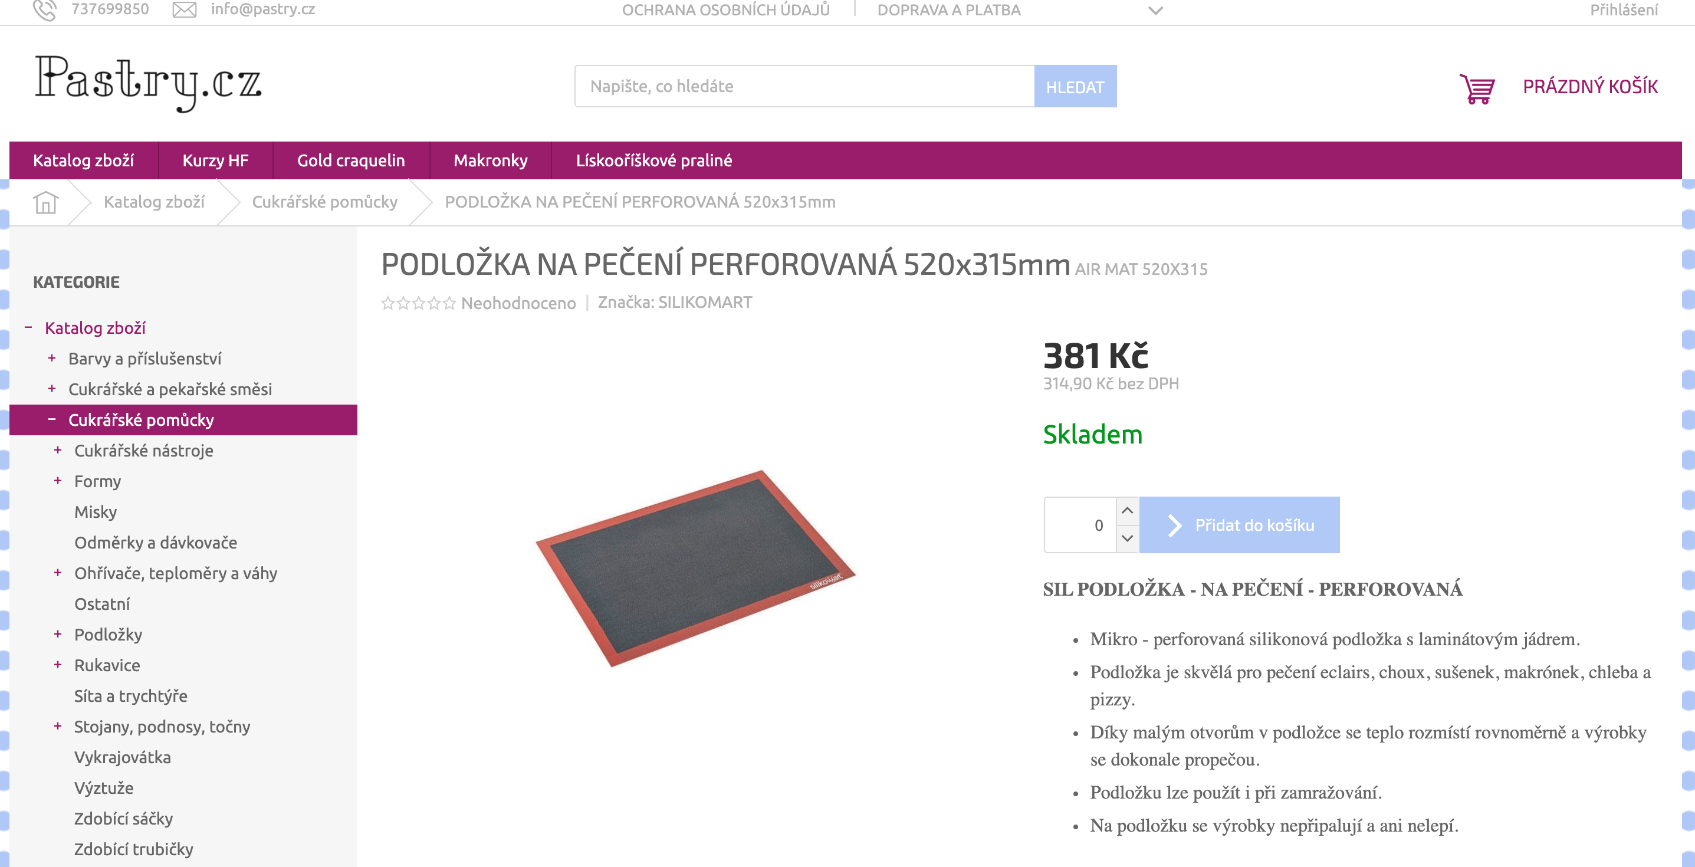This screenshot has width=1695, height=867.
Task: Click the envelope email icon
Action: click(184, 10)
